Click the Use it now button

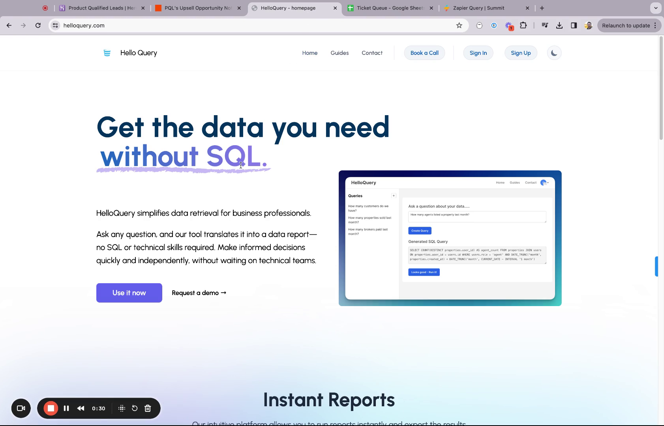(x=129, y=293)
